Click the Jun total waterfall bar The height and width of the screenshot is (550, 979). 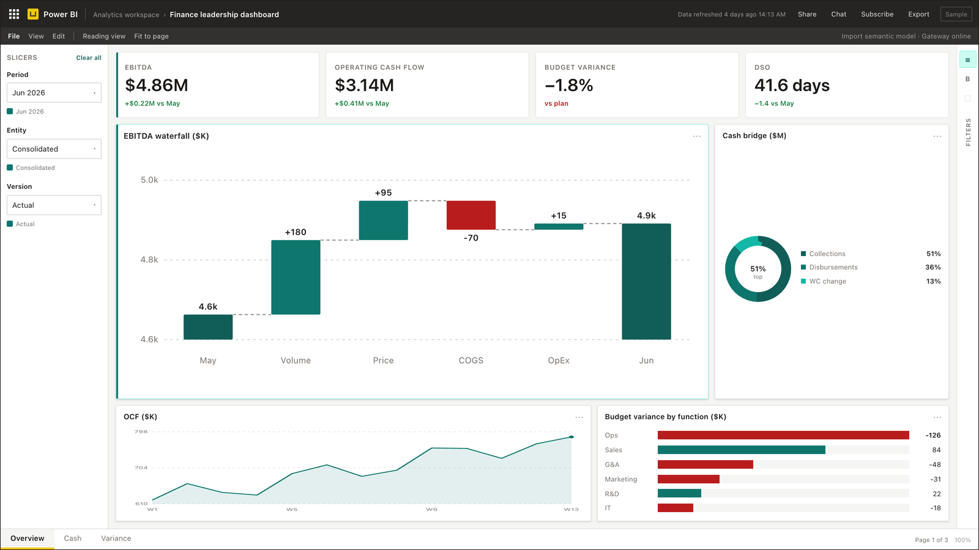pos(646,282)
